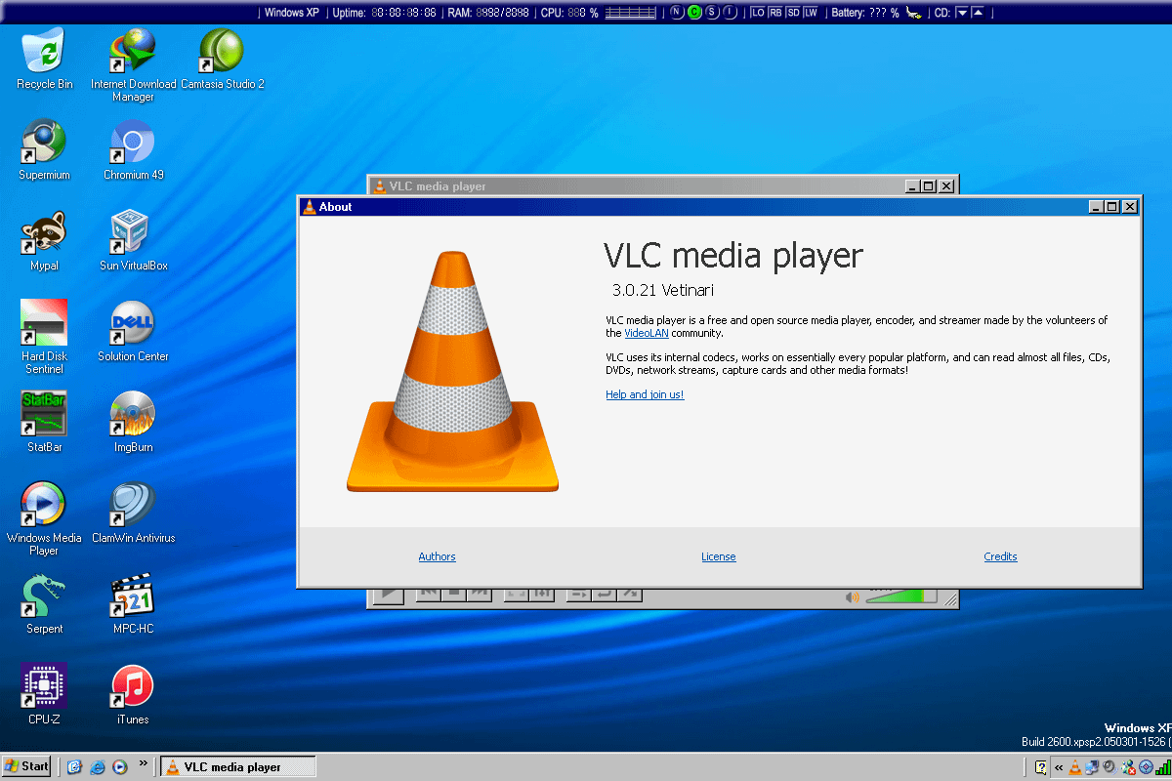Select the ImgBurn disc icon

pyautogui.click(x=133, y=422)
